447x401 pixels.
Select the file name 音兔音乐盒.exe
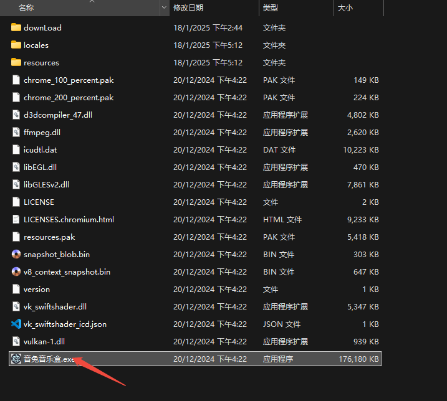[49, 359]
